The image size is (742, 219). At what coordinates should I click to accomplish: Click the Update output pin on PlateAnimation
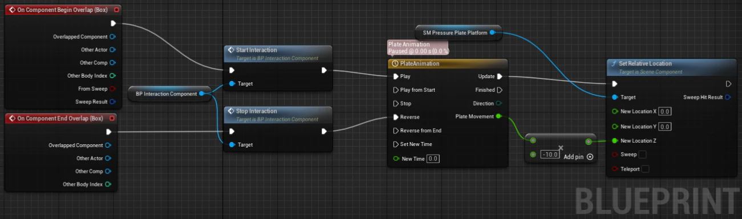click(500, 76)
